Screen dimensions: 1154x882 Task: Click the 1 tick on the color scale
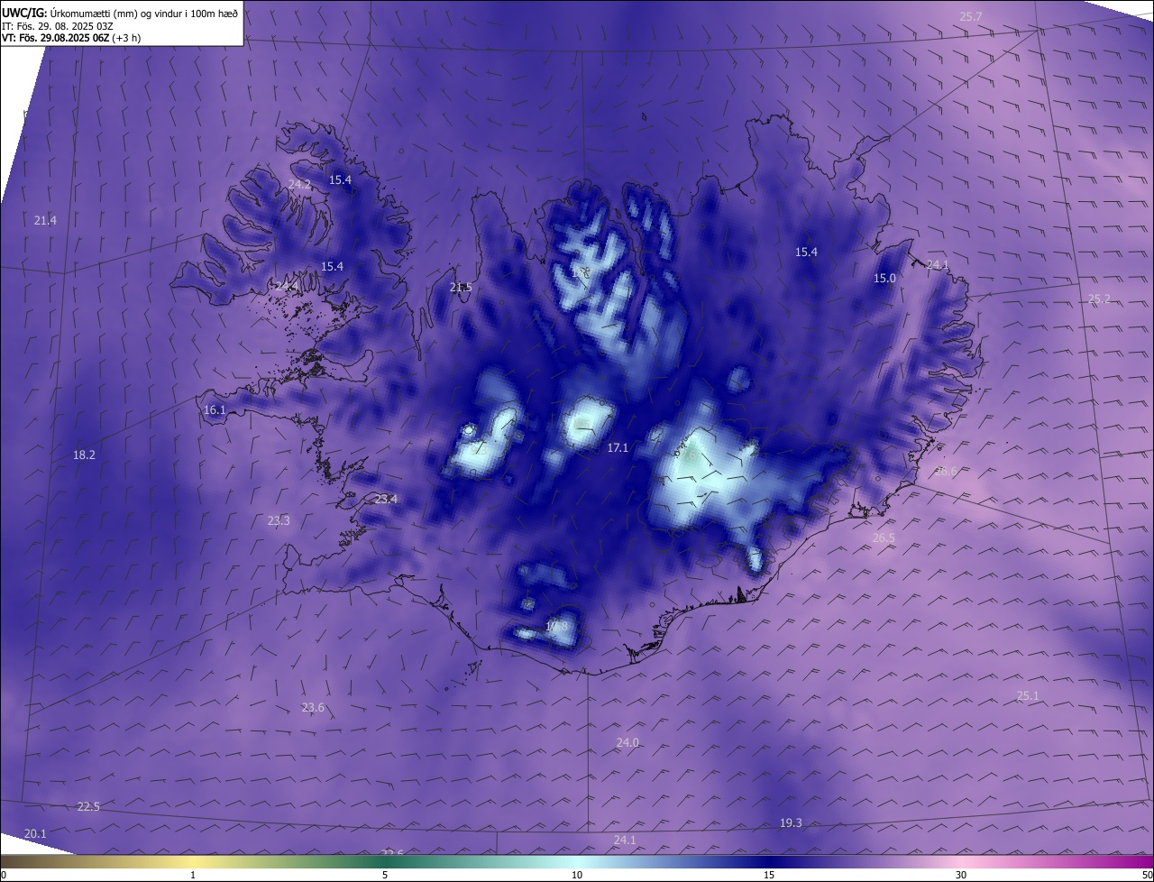tap(193, 876)
